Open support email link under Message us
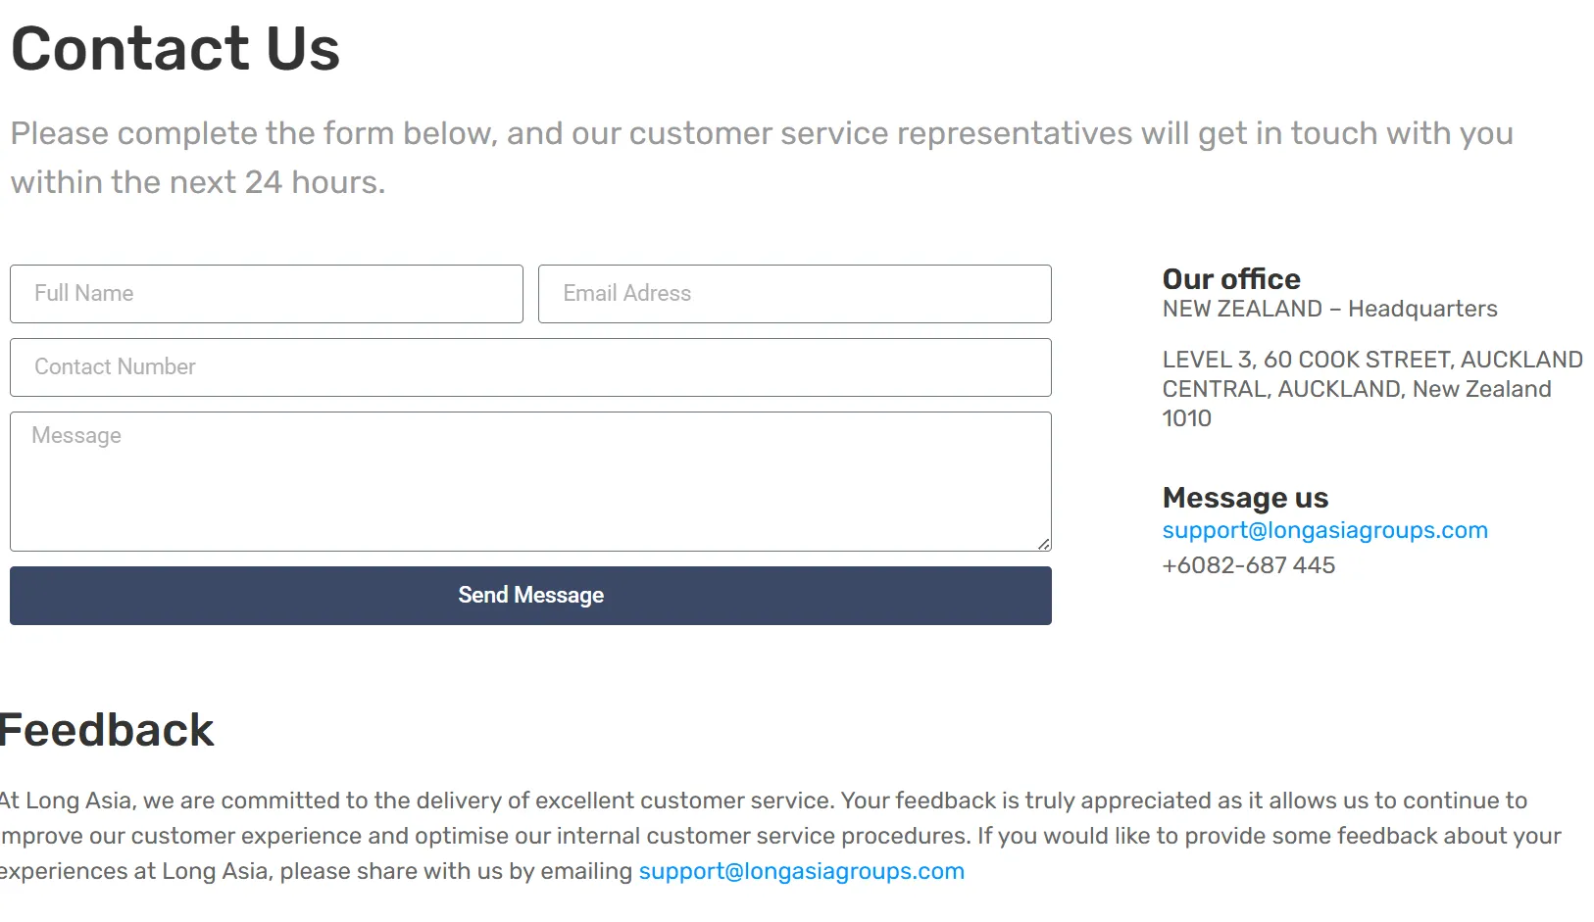This screenshot has width=1594, height=922. click(x=1324, y=531)
